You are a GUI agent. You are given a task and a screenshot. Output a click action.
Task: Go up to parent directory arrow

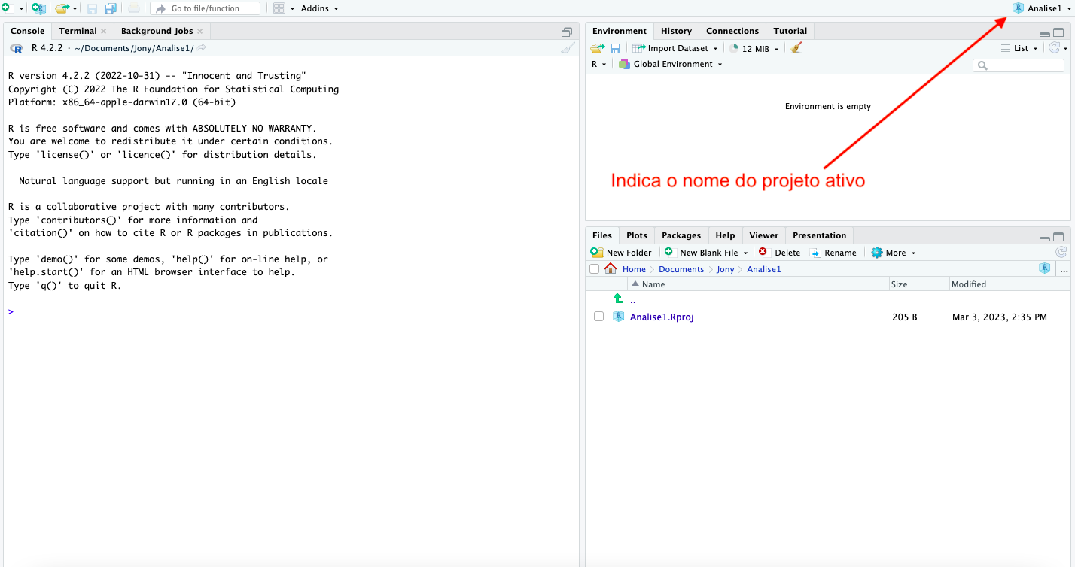click(x=619, y=299)
